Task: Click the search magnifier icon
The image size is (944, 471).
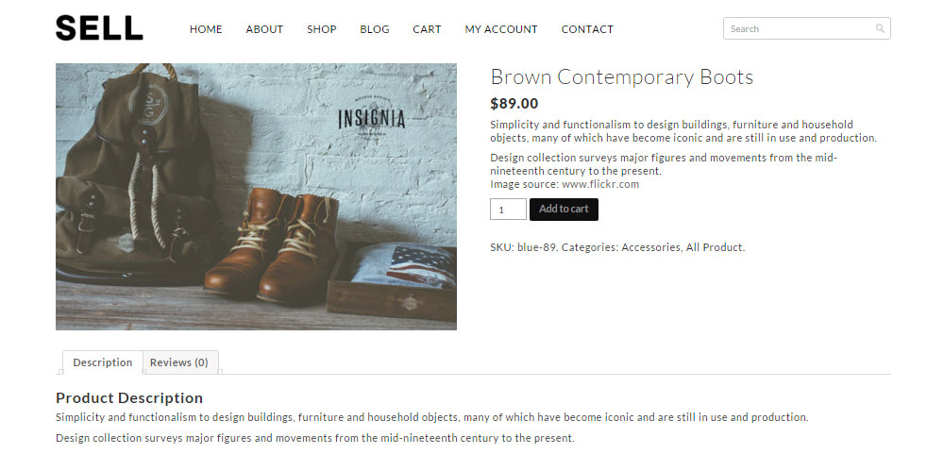Action: (880, 29)
